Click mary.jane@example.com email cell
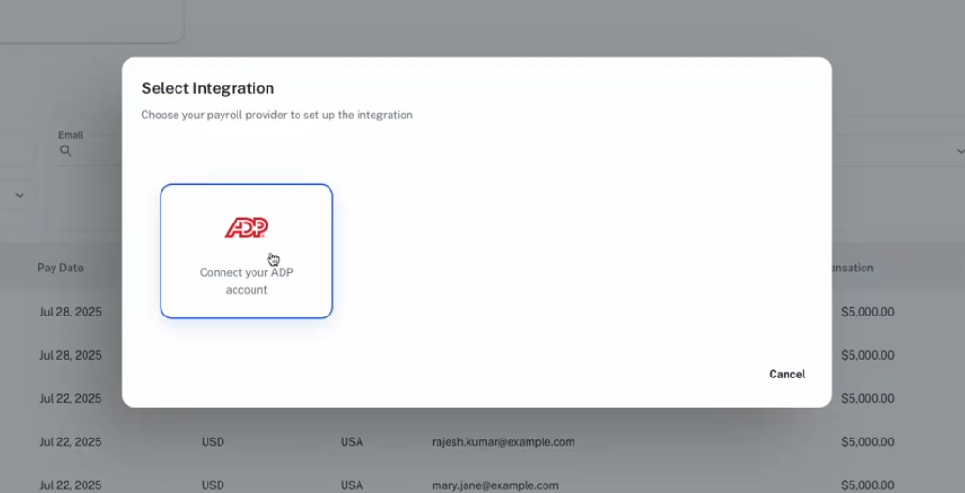This screenshot has height=493, width=965. [495, 485]
